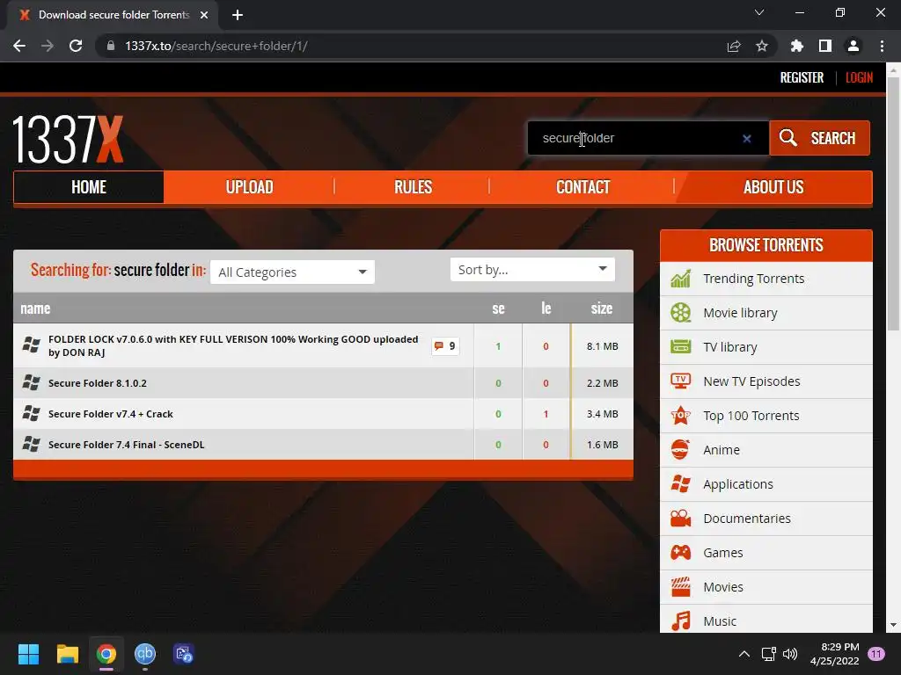Click the 3.4 MB size cell
The height and width of the screenshot is (675, 901).
pyautogui.click(x=602, y=414)
